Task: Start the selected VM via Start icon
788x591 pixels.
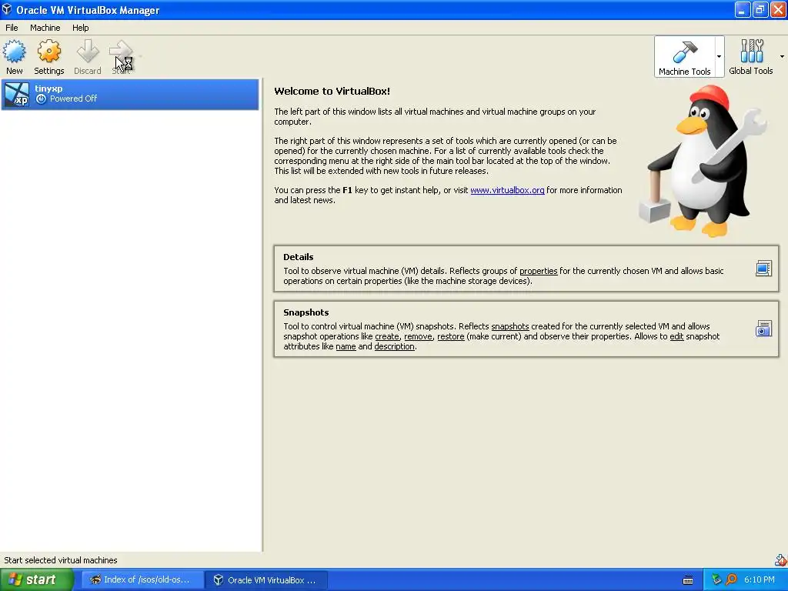Action: 121,52
